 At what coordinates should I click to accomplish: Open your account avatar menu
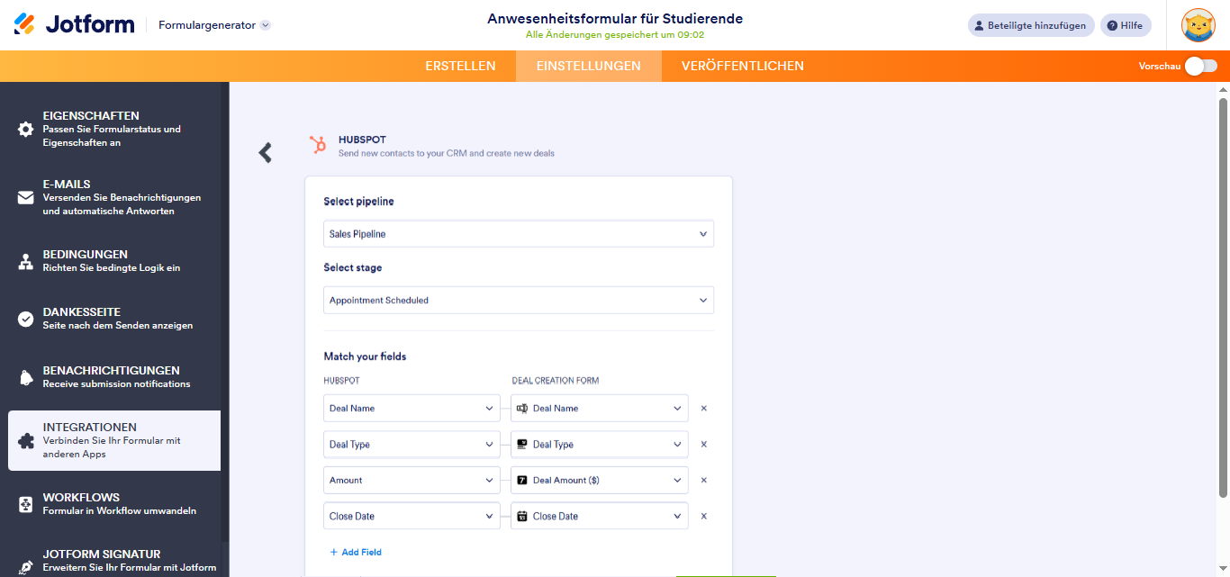coord(1198,24)
